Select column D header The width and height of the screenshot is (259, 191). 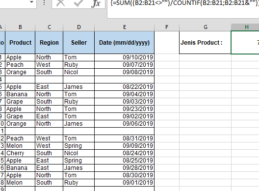(x=79, y=27)
